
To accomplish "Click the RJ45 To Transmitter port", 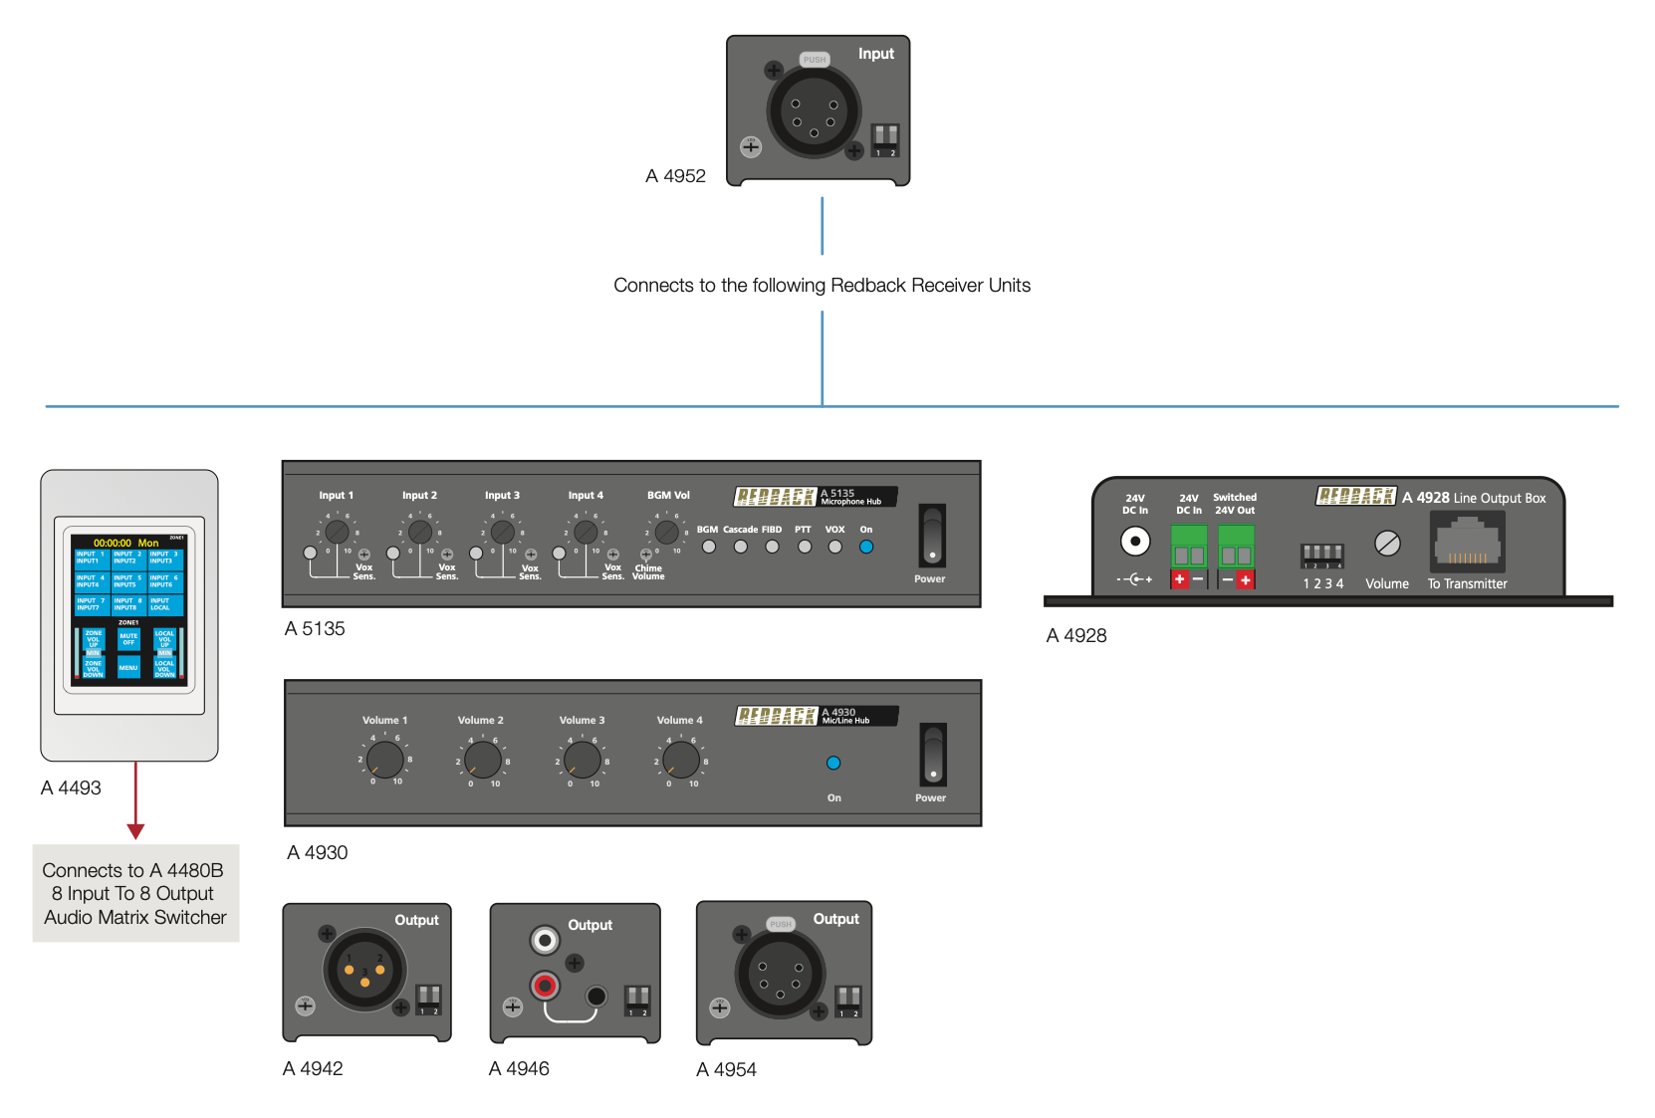I will point(1467,543).
